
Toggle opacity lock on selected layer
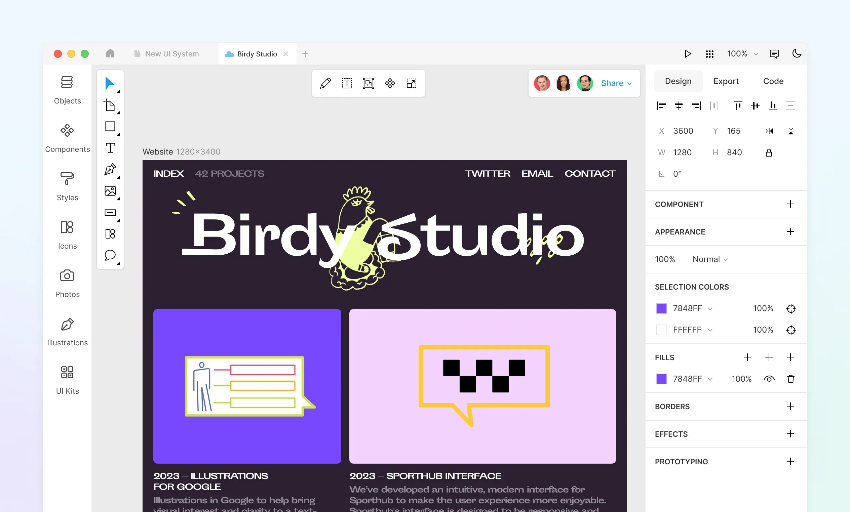768,152
